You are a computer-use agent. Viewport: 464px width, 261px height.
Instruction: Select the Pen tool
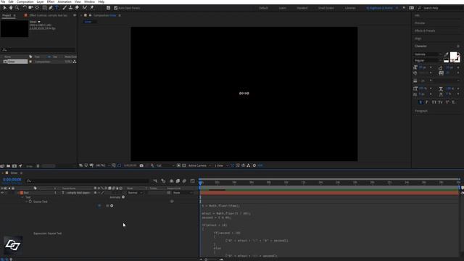51,8
